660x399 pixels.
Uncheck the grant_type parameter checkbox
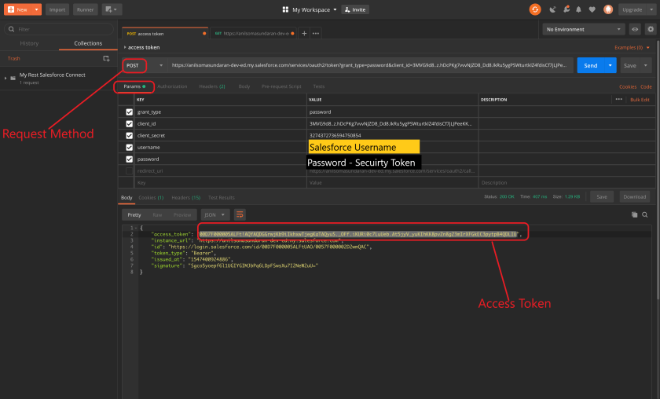(x=129, y=112)
